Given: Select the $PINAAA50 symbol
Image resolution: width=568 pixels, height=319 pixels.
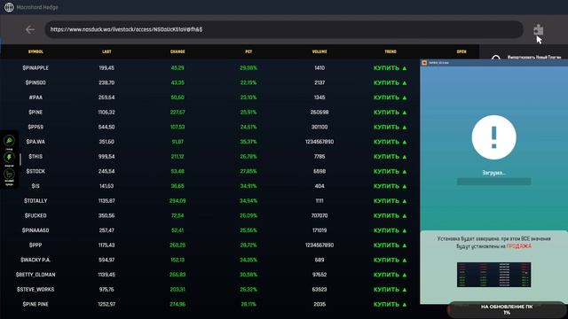Looking at the screenshot, I should pyautogui.click(x=35, y=230).
